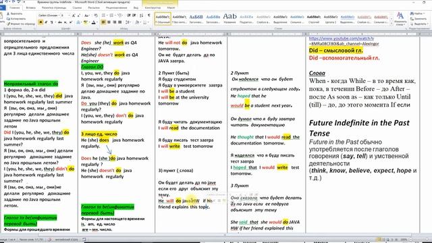This screenshot has height=243, width=432.
Task: Open the Paragraph dialog launcher
Action: (151, 28)
